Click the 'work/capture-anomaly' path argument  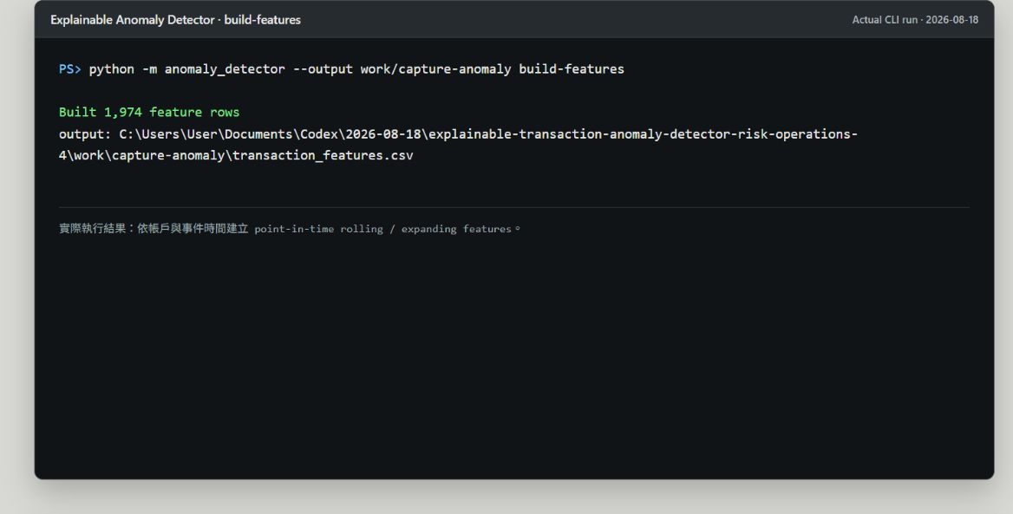tap(436, 69)
